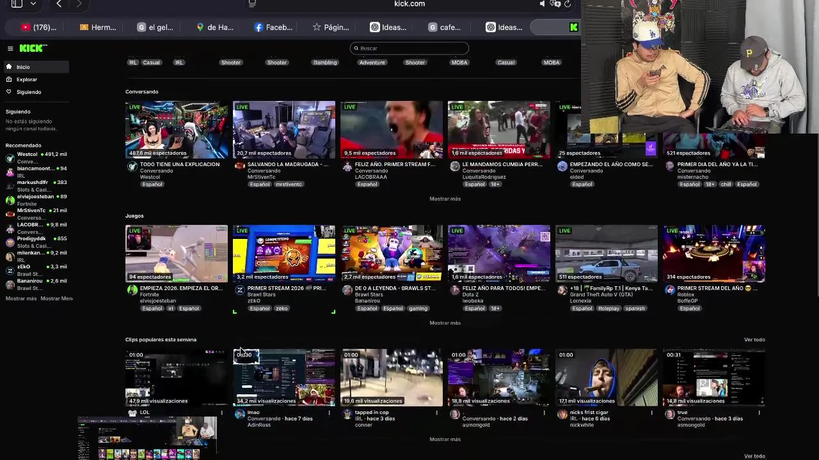
Task: Open biancamoont channel in Recomendado
Action: (37, 172)
